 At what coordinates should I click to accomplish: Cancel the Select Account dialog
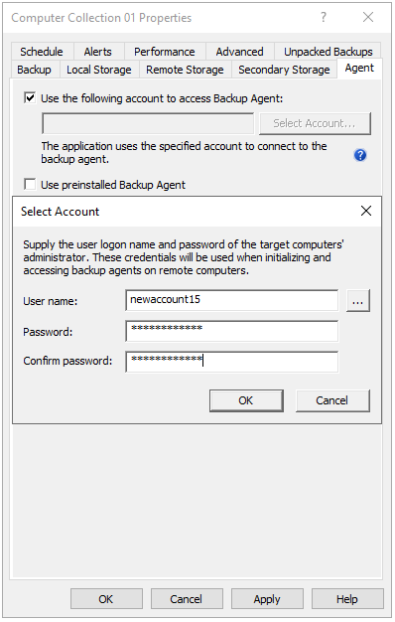(332, 400)
